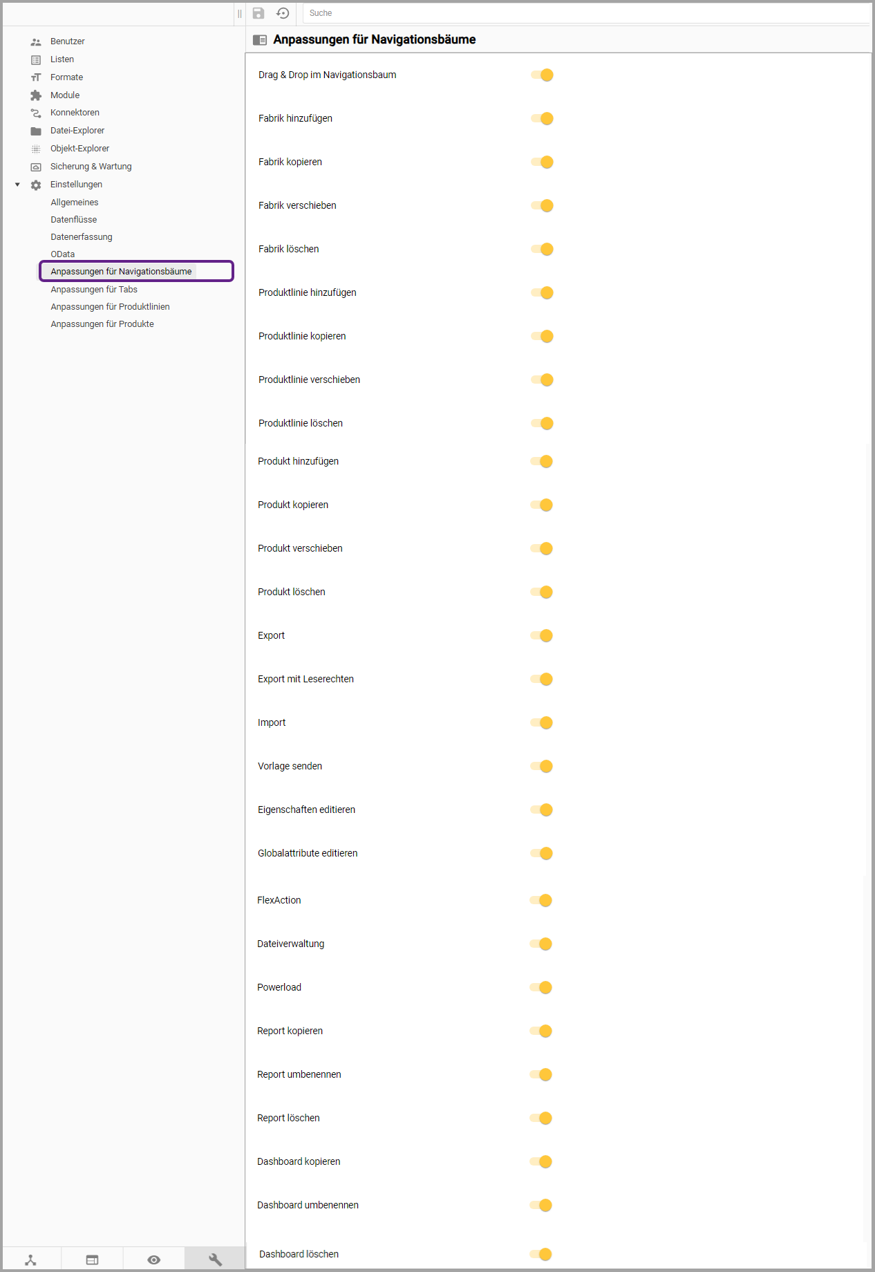Click the network structure tab at bottom left
The height and width of the screenshot is (1272, 875).
[x=31, y=1260]
